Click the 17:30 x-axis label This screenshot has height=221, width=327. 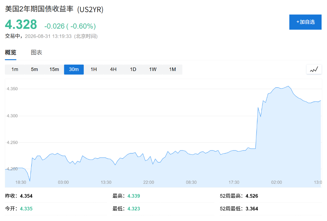pyautogui.click(x=234, y=182)
